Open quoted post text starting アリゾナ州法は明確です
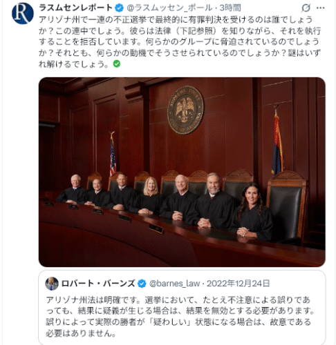The image size is (336, 345). (180, 317)
